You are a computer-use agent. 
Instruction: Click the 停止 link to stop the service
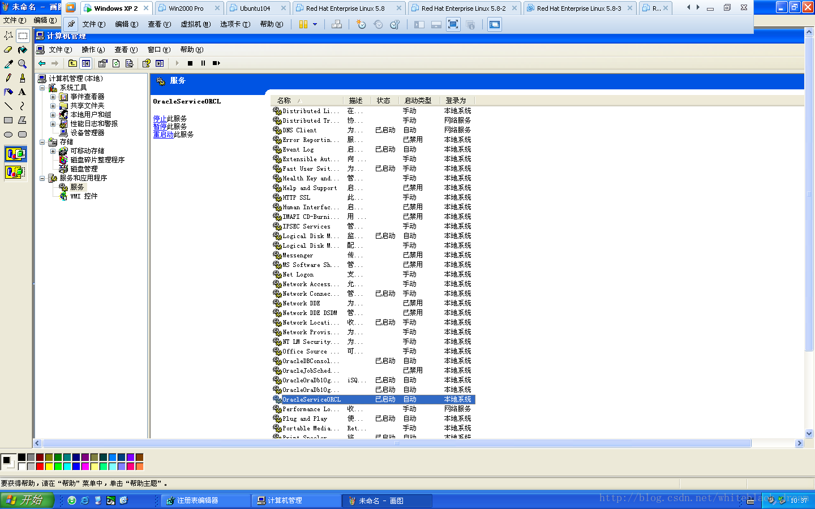pyautogui.click(x=160, y=119)
